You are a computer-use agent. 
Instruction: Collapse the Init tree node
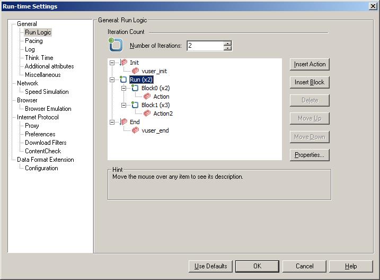(x=112, y=63)
